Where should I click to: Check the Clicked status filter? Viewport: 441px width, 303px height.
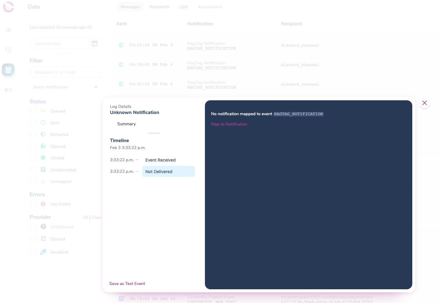point(33,157)
